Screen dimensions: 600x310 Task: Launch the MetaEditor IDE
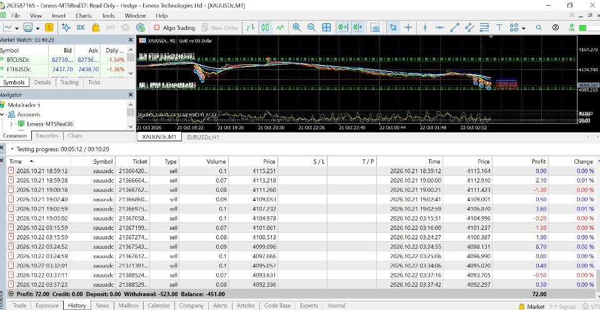click(81, 27)
